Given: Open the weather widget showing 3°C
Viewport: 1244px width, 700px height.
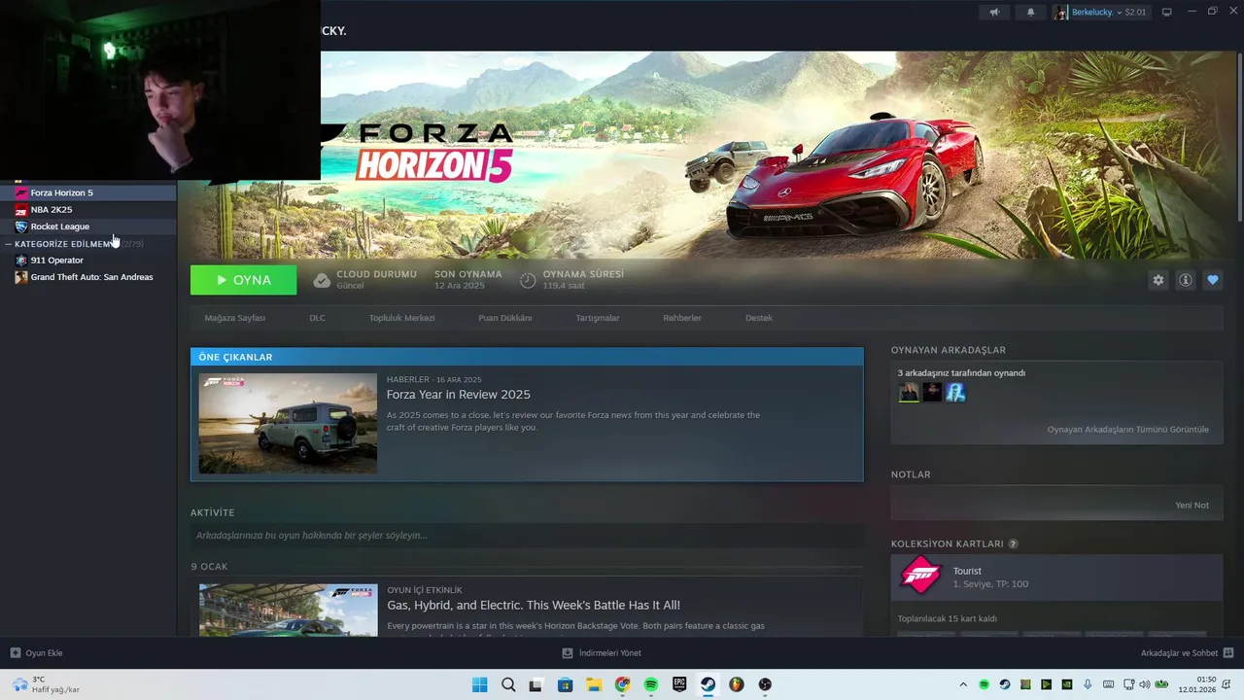Looking at the screenshot, I should tap(45, 684).
